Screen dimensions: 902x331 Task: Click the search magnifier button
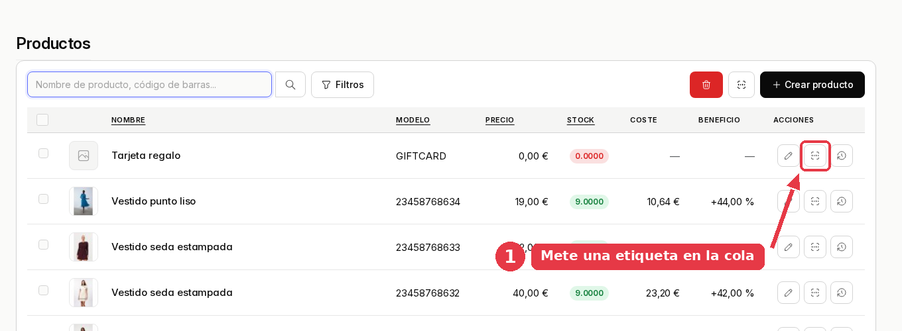coord(290,85)
